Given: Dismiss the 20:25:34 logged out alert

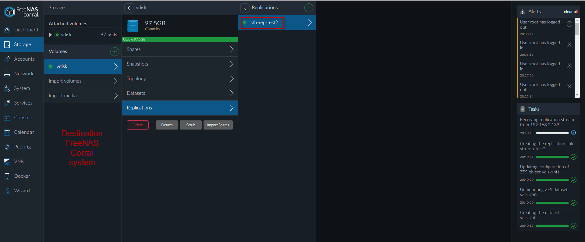Looking at the screenshot, I should (x=569, y=86).
